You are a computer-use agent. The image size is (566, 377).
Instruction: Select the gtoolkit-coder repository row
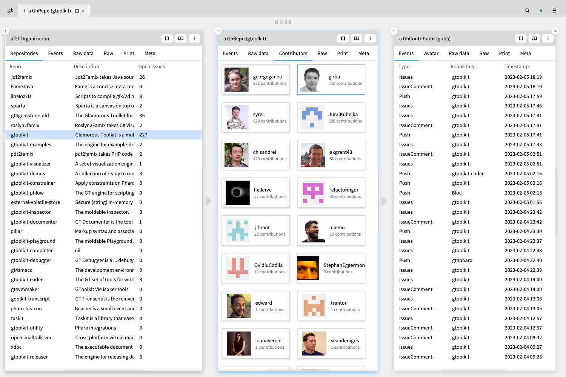[x=27, y=280]
